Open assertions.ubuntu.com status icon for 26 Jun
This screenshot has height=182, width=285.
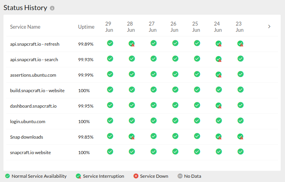[x=175, y=74]
